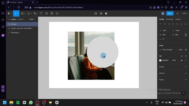The height and width of the screenshot is (106, 189).
Task: Open the distribute spacing options dropdown
Action: pos(186,24)
